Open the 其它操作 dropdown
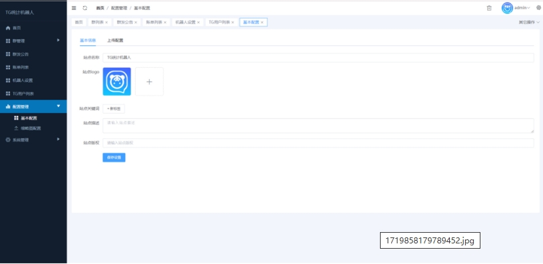This screenshot has height=264, width=543. [529, 22]
